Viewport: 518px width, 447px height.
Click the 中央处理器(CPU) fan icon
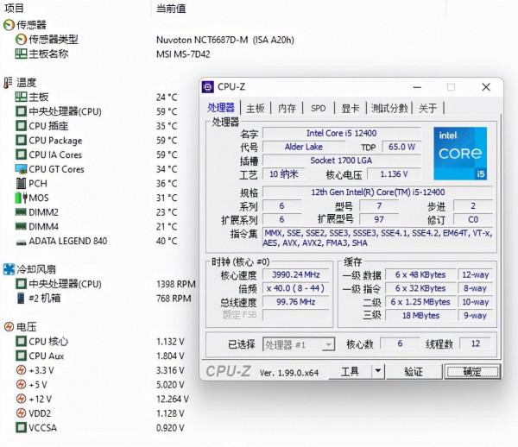(x=21, y=284)
